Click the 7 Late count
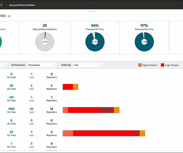The width and height of the screenshot is (183, 153). (x=31, y=132)
